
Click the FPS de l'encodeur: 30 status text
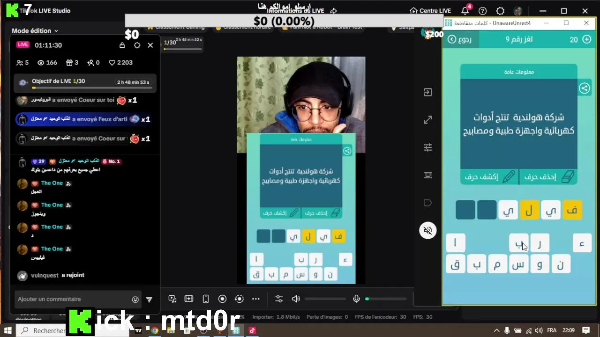[381, 317]
